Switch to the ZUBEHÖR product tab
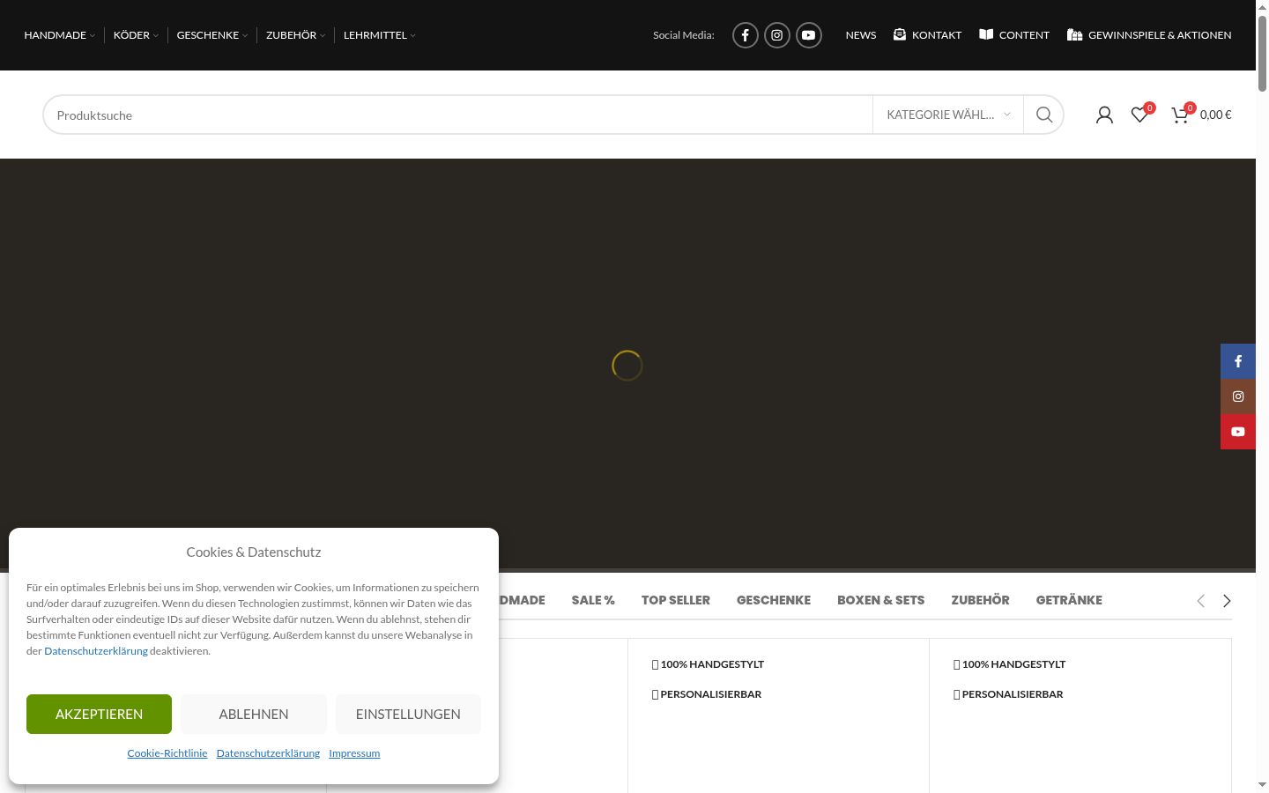Screen dimensions: 1269x793 (x=980, y=600)
